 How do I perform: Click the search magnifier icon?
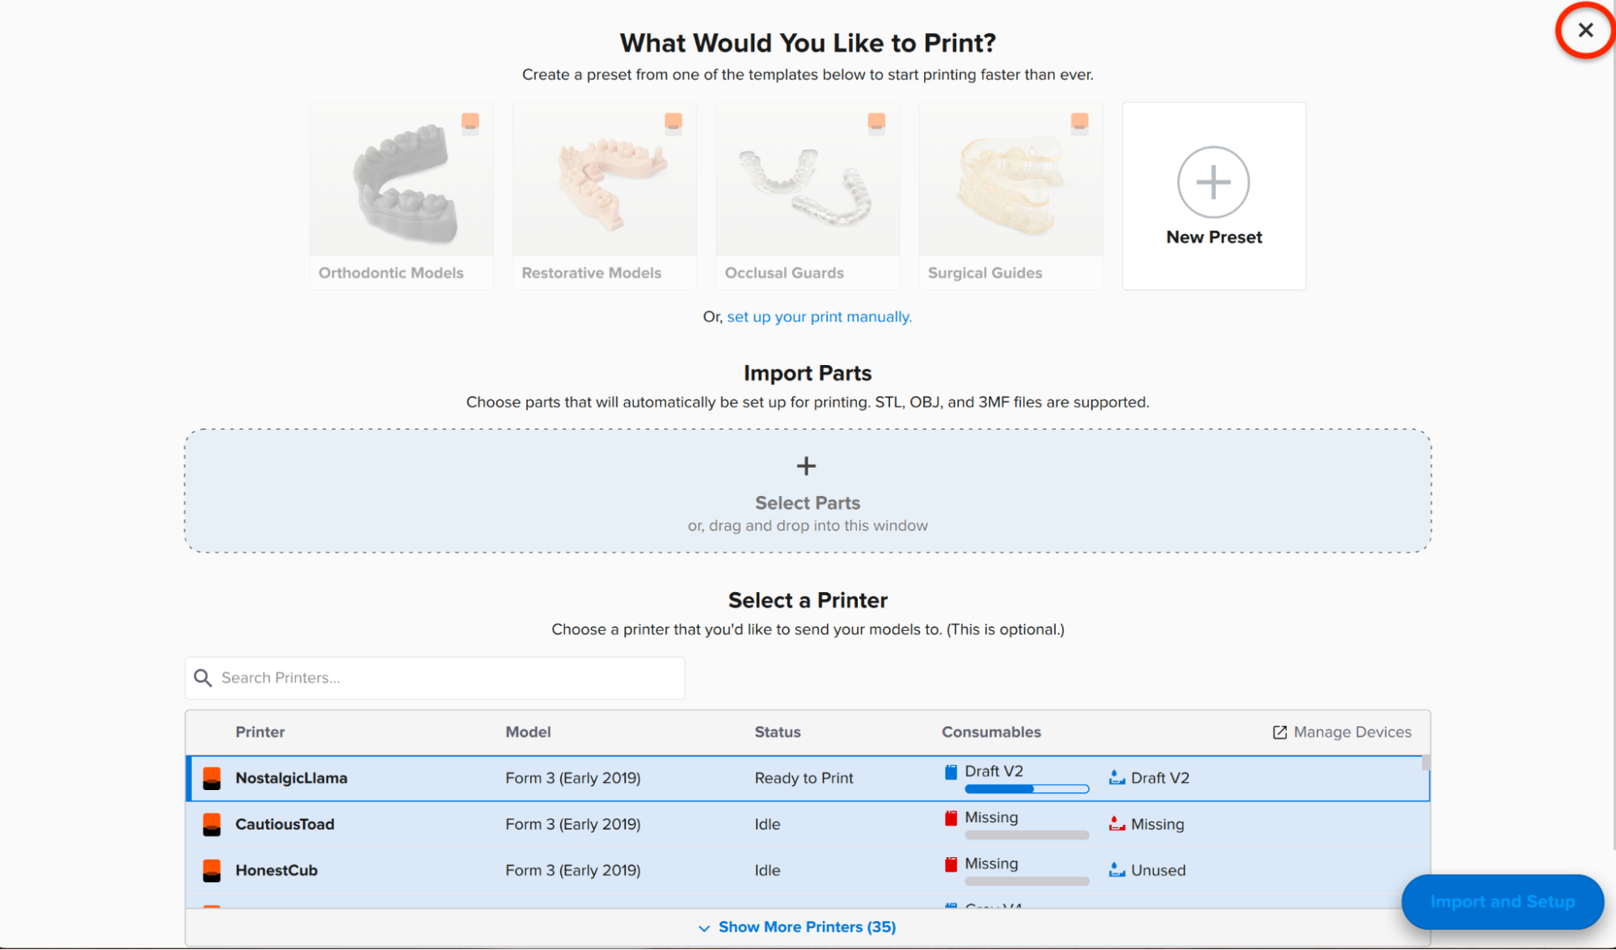click(x=203, y=678)
